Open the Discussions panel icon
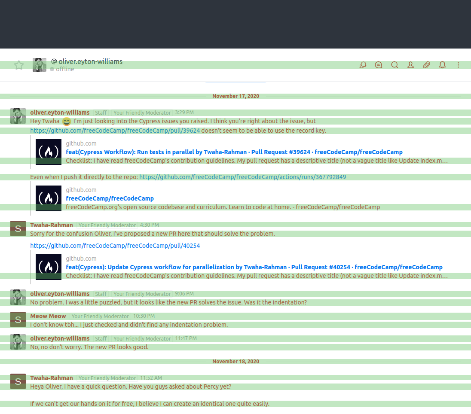 click(363, 65)
